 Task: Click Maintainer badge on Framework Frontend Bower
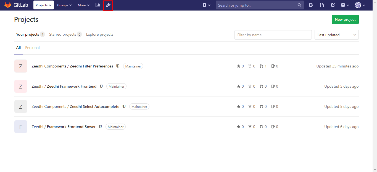115,127
